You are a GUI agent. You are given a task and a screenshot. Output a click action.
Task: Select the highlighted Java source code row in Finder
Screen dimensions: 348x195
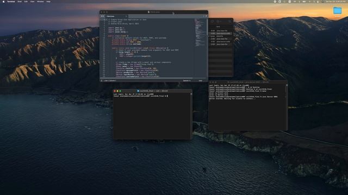coord(221,34)
